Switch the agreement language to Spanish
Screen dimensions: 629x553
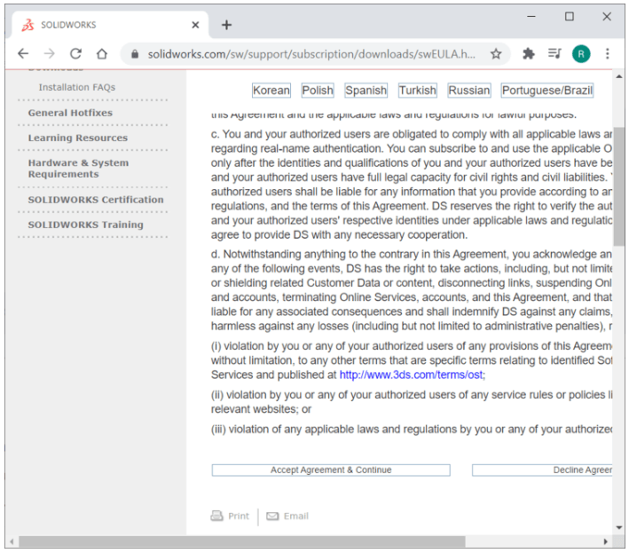point(366,91)
